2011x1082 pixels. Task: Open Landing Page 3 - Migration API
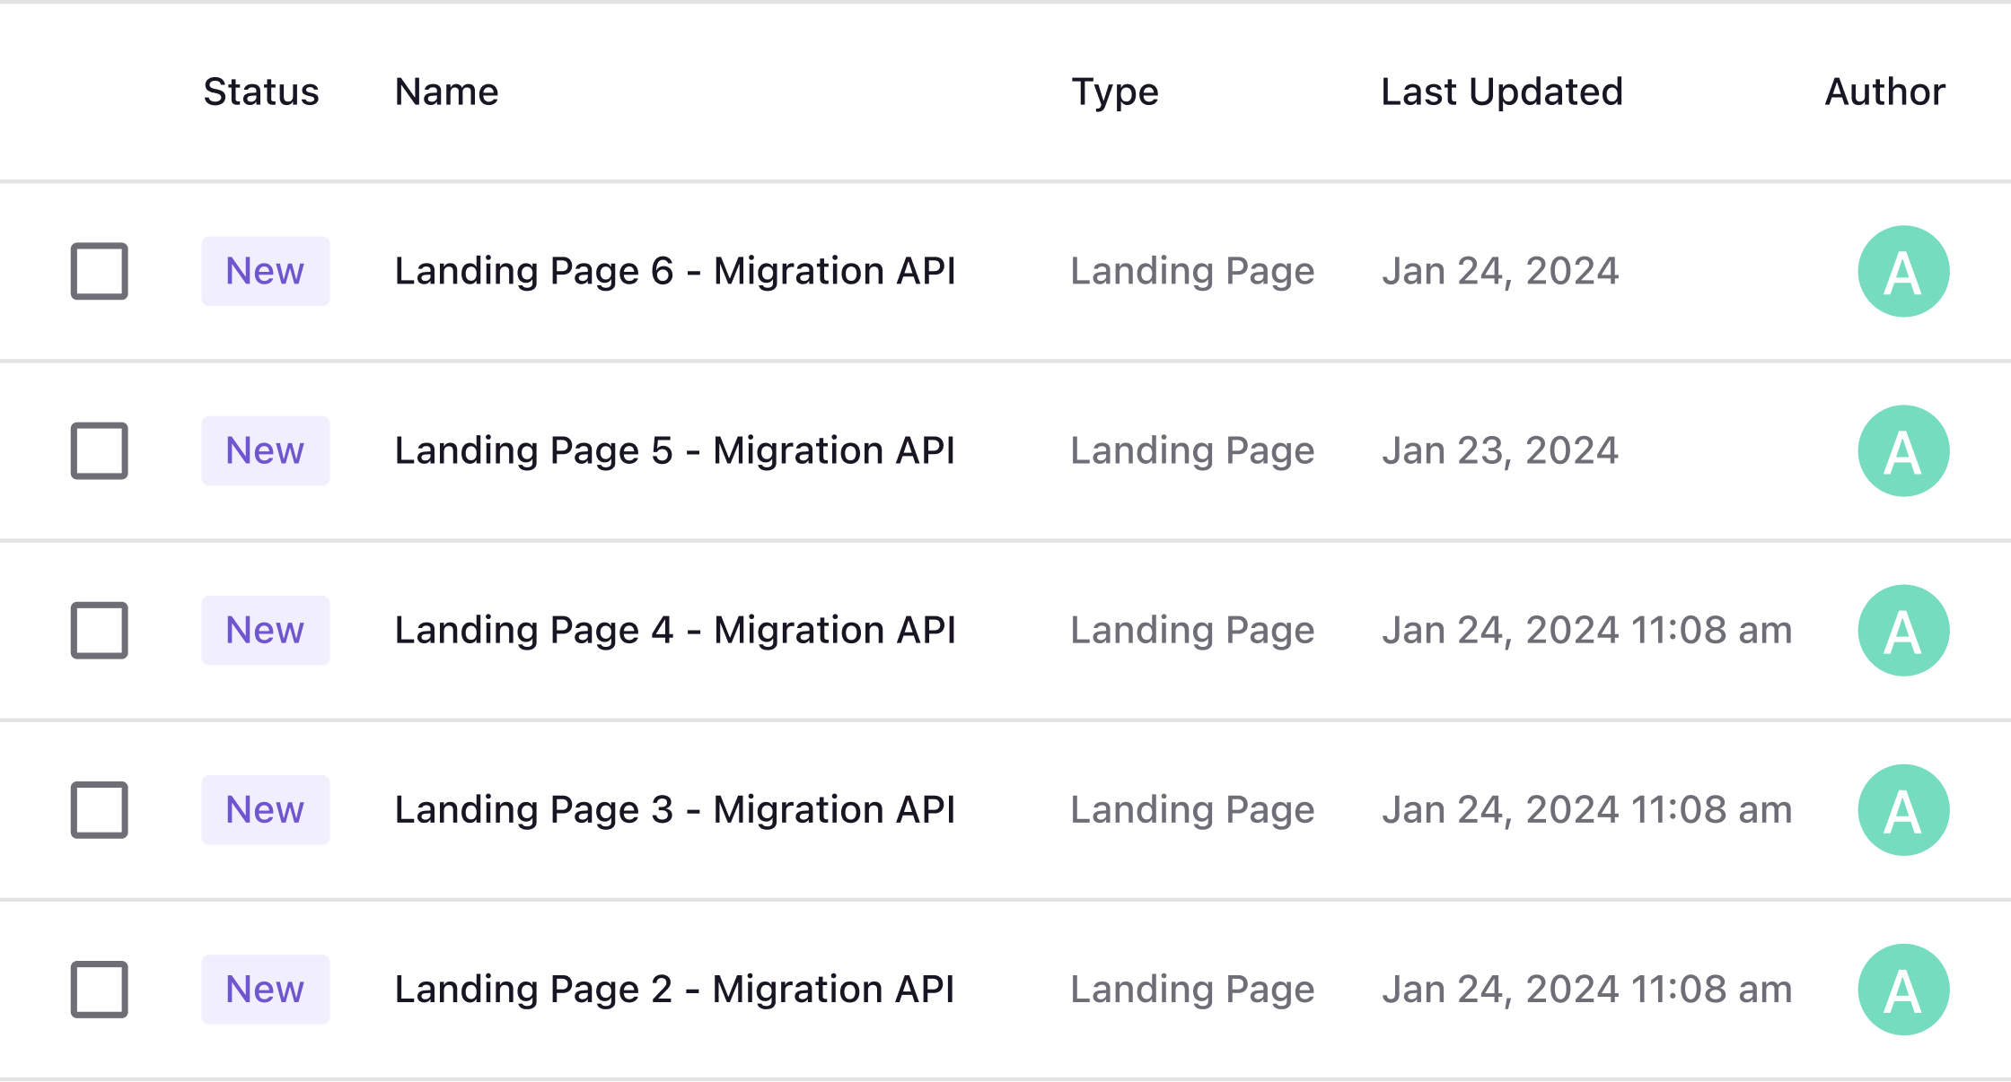coord(675,809)
